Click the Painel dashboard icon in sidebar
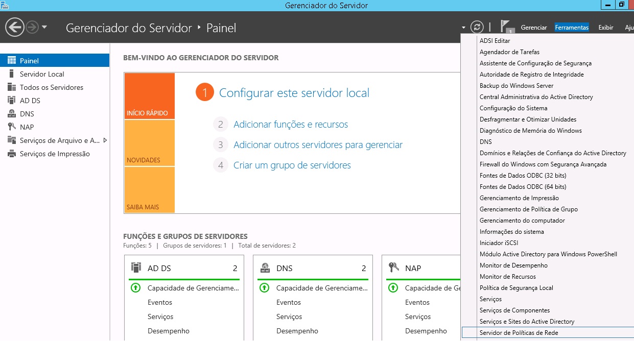634x341 pixels. pyautogui.click(x=12, y=61)
